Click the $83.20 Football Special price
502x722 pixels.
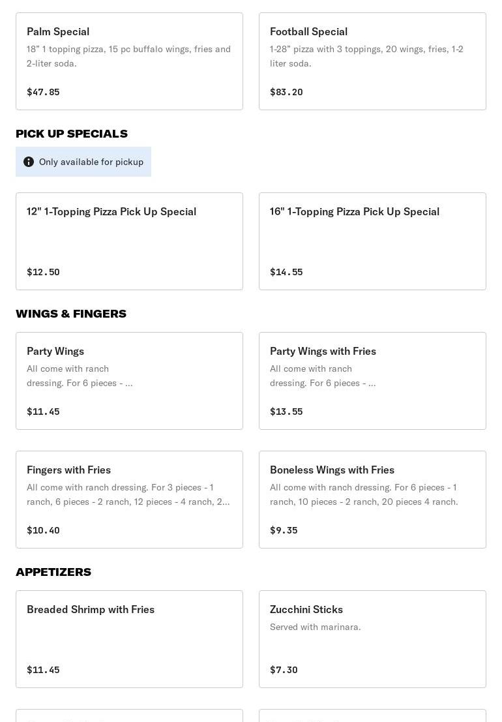click(x=286, y=92)
